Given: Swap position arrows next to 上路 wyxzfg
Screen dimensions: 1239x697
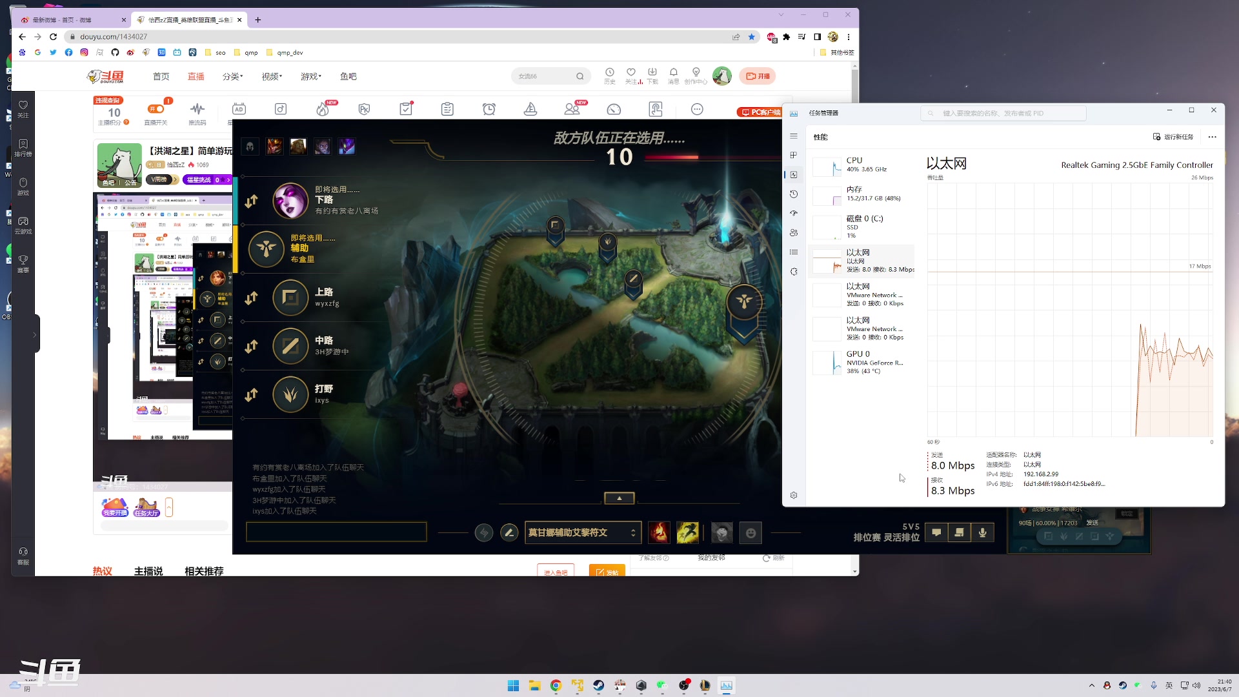Looking at the screenshot, I should (x=251, y=298).
